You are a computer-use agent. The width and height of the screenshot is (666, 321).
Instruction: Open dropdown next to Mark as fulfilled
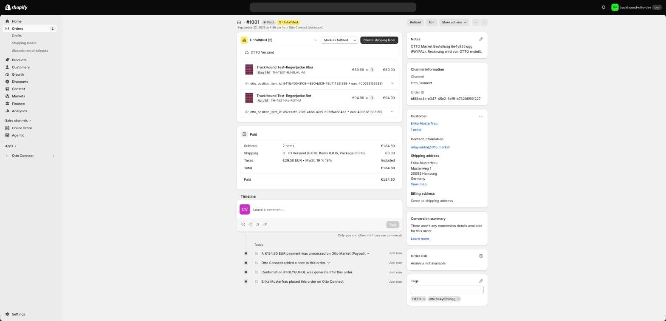click(x=355, y=40)
